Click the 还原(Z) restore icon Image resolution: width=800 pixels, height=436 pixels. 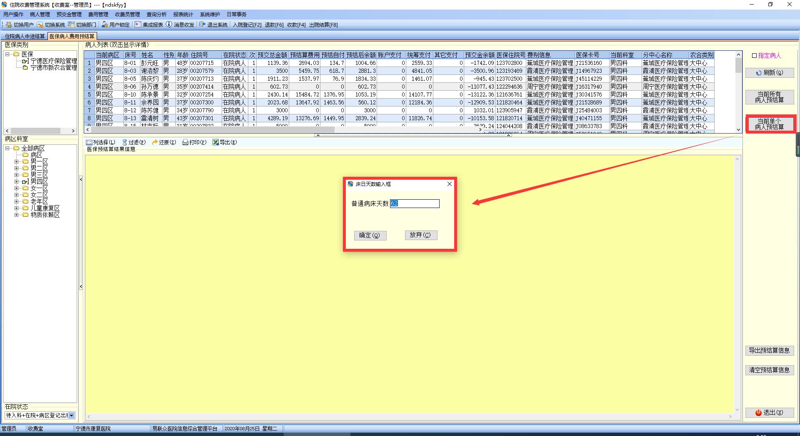(155, 142)
